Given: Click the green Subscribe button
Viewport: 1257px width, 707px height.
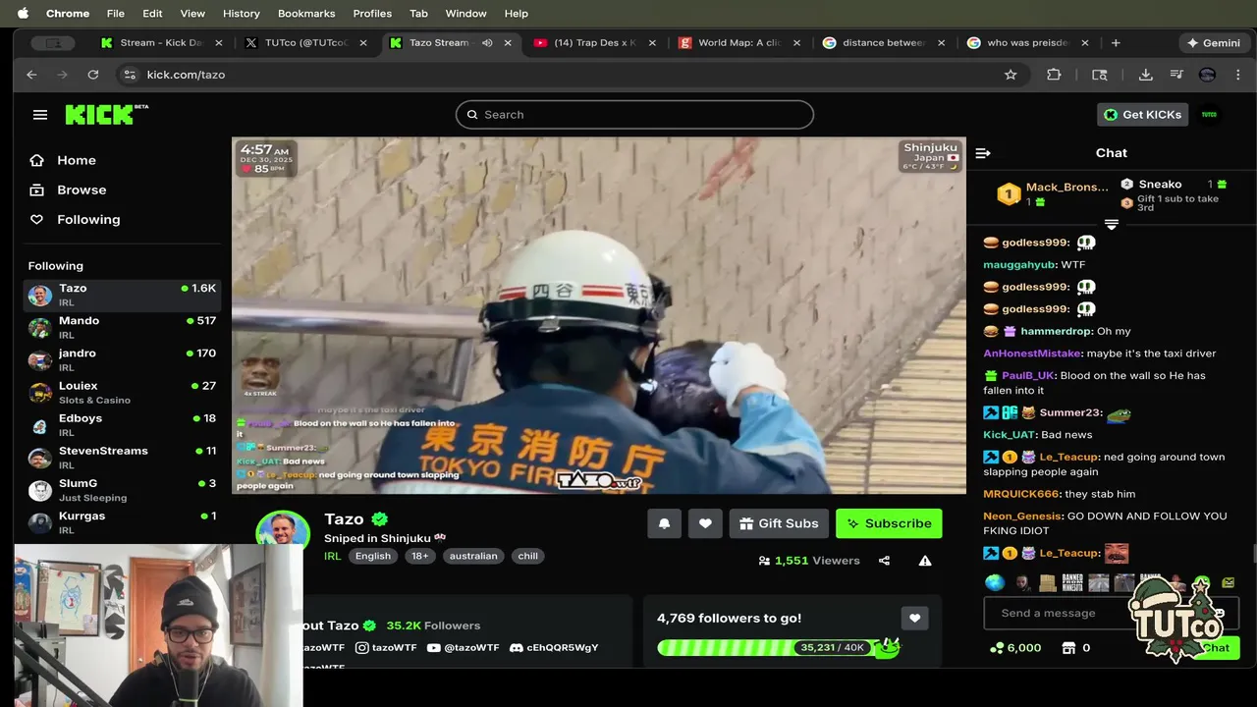Looking at the screenshot, I should pos(889,523).
